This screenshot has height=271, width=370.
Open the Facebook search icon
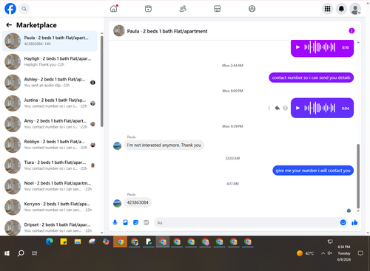click(24, 9)
